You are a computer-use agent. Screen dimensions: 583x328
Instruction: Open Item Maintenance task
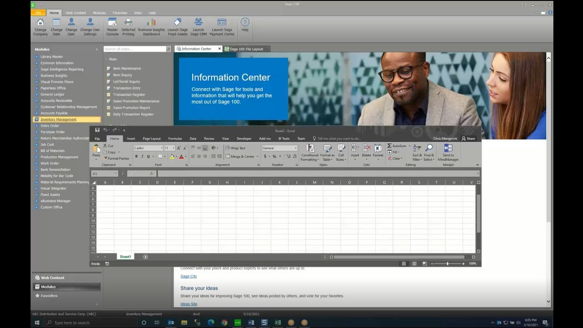127,68
